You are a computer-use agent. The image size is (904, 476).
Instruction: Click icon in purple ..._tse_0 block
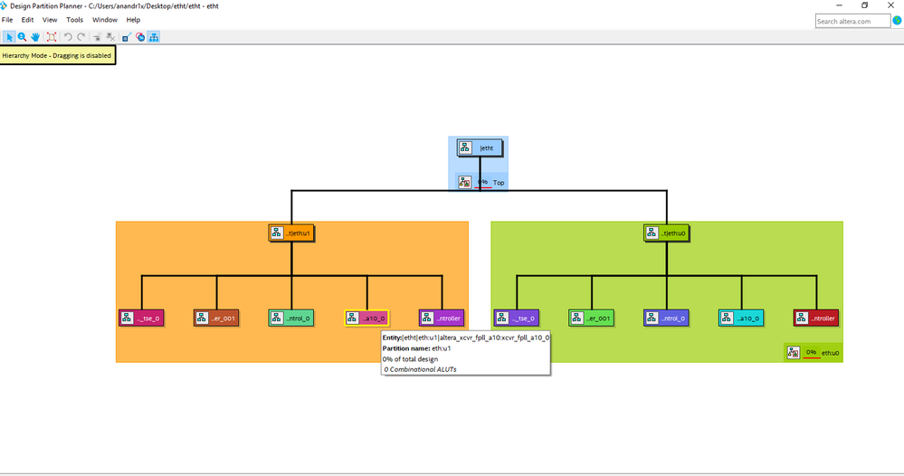(x=502, y=319)
